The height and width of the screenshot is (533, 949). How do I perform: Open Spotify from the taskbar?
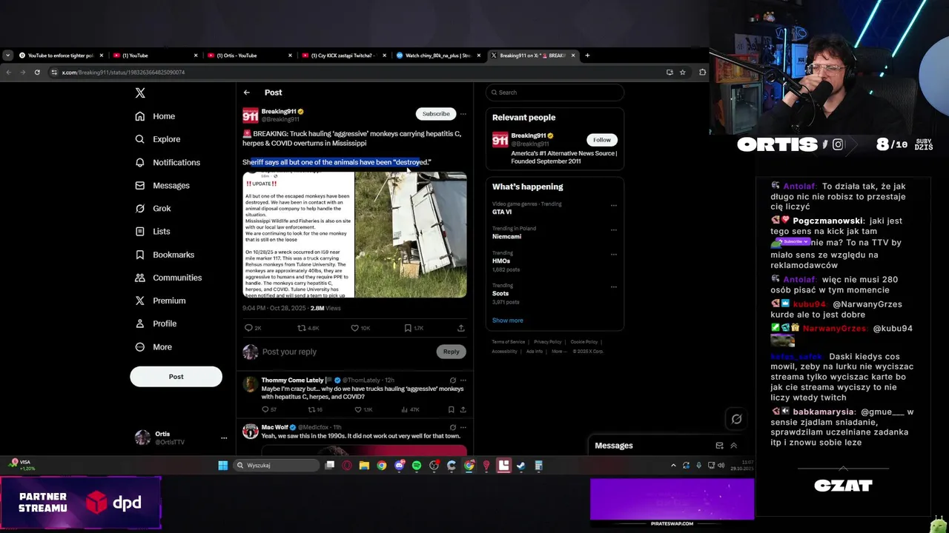point(416,466)
